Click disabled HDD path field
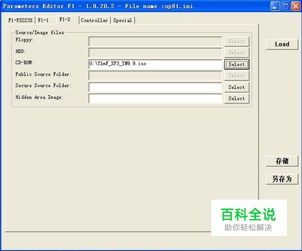Viewport: 302px width, 251px height. click(x=156, y=53)
